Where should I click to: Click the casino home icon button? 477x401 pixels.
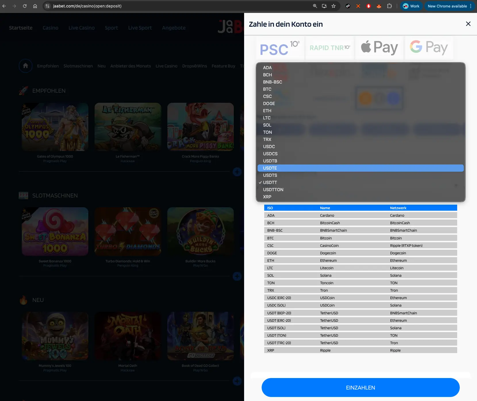26,66
